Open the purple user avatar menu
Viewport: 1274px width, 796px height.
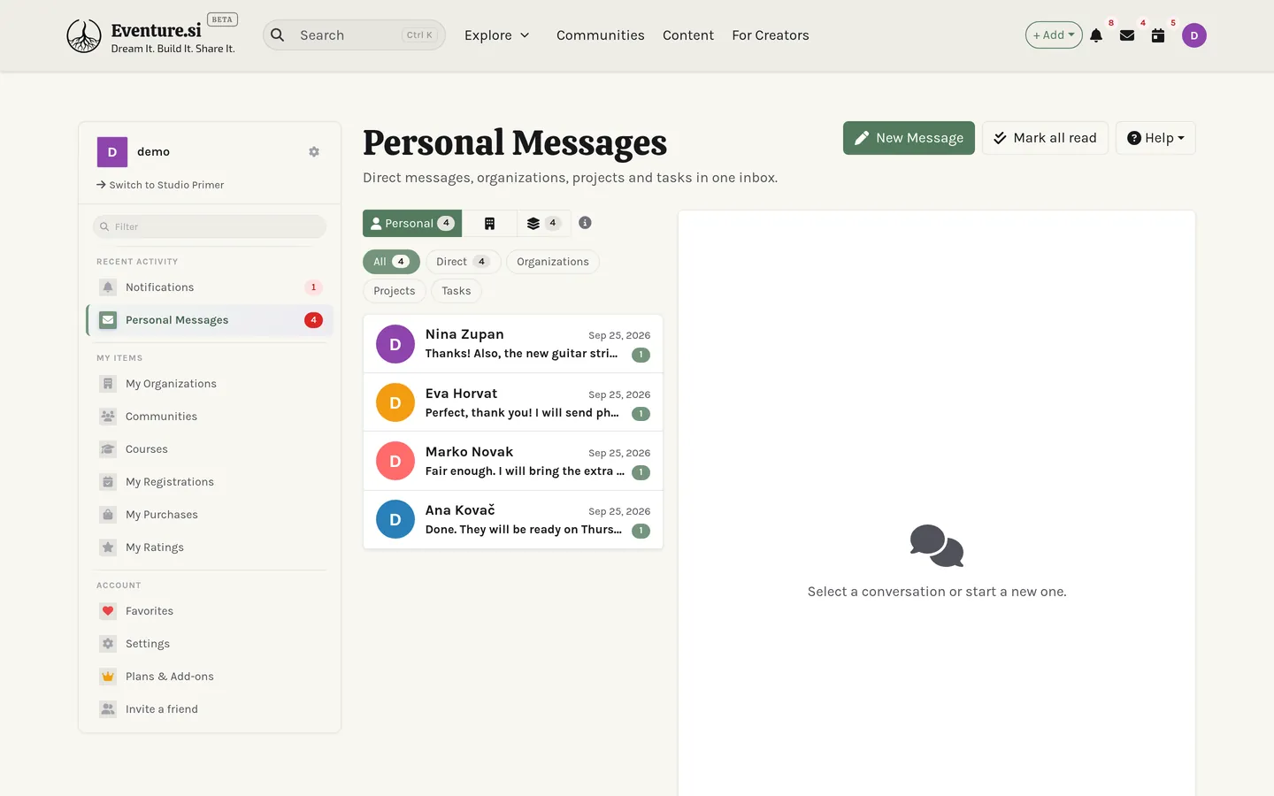point(1194,35)
